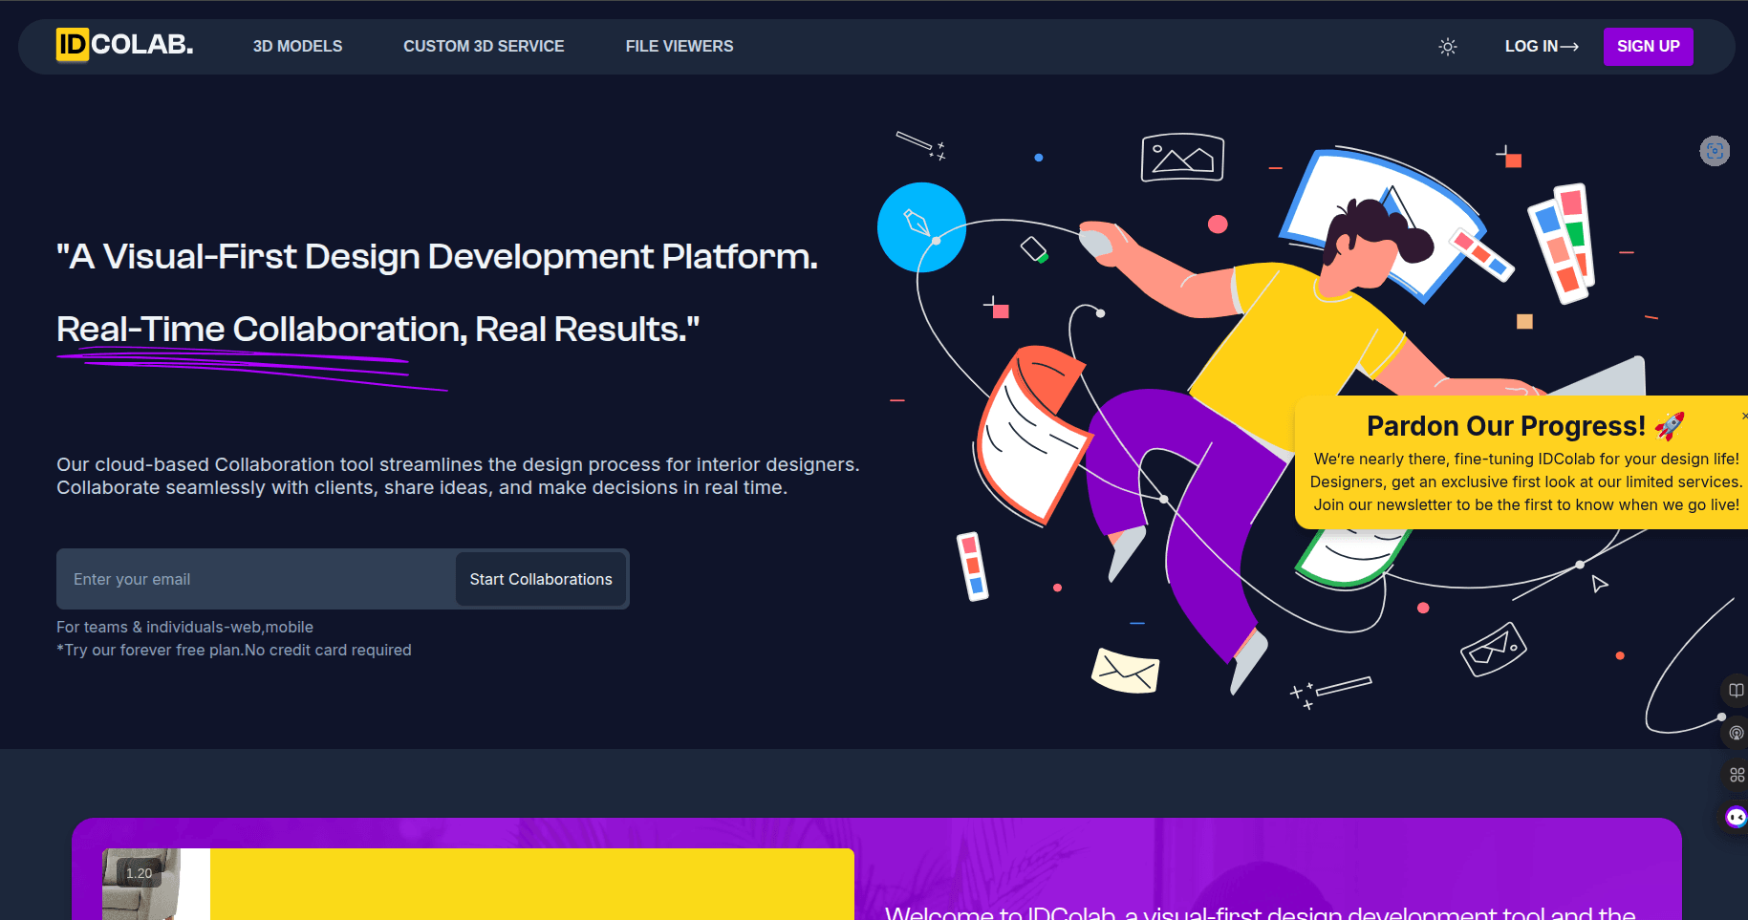Click the QR scan icon at top right
Viewport: 1748px width, 920px height.
pyautogui.click(x=1715, y=151)
